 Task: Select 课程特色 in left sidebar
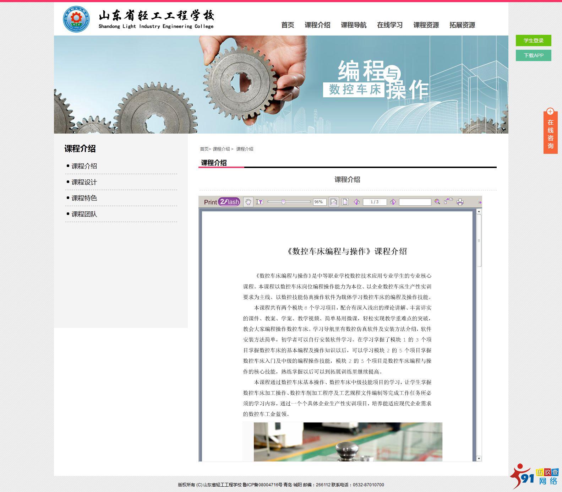click(x=84, y=198)
